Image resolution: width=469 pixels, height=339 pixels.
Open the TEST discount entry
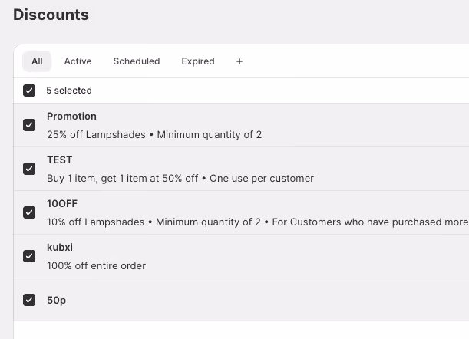[x=60, y=160]
